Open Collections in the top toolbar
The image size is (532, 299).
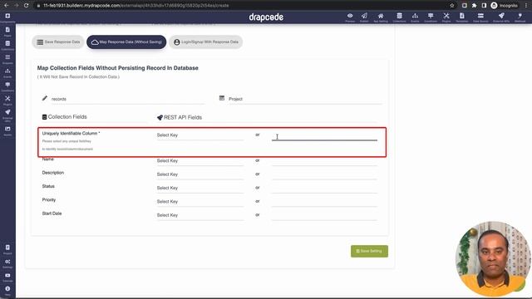[x=399, y=17]
